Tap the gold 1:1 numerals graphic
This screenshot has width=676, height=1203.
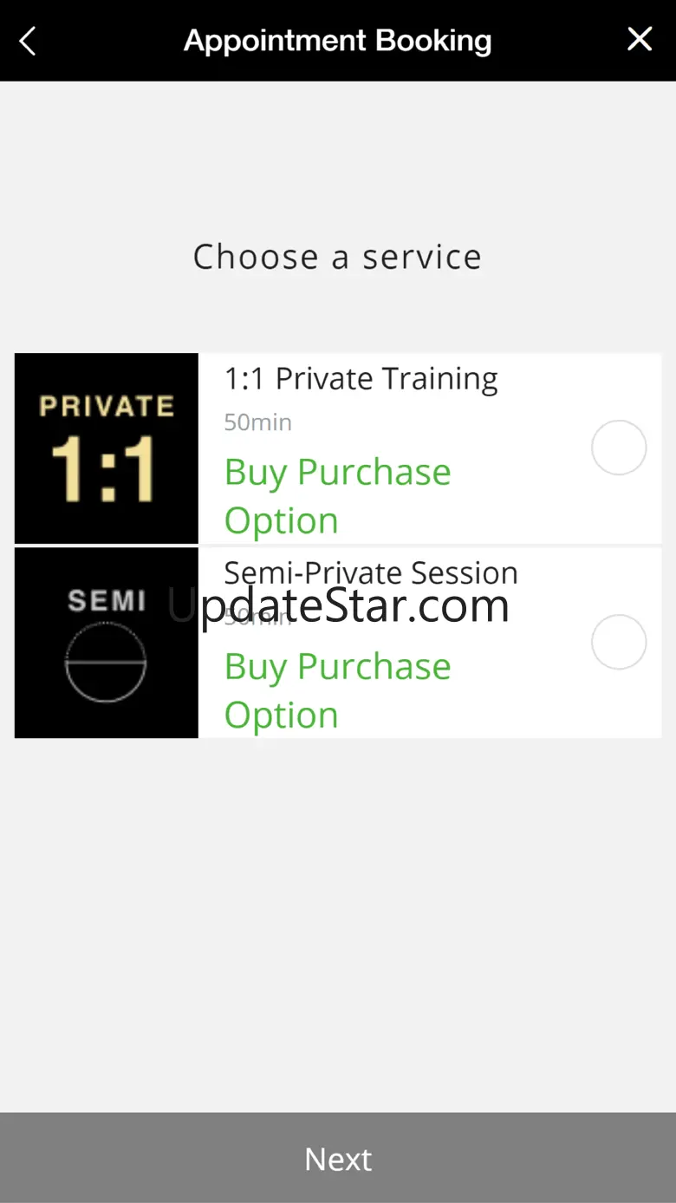103,469
